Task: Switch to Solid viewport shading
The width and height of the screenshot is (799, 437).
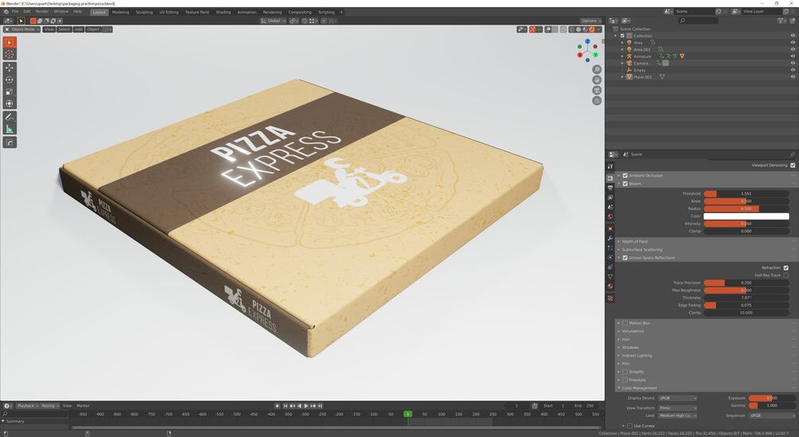Action: click(x=578, y=29)
